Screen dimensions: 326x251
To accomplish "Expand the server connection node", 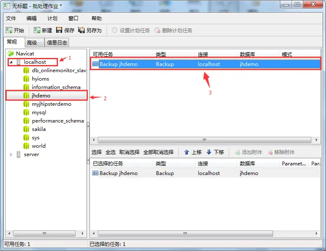I will (11, 154).
